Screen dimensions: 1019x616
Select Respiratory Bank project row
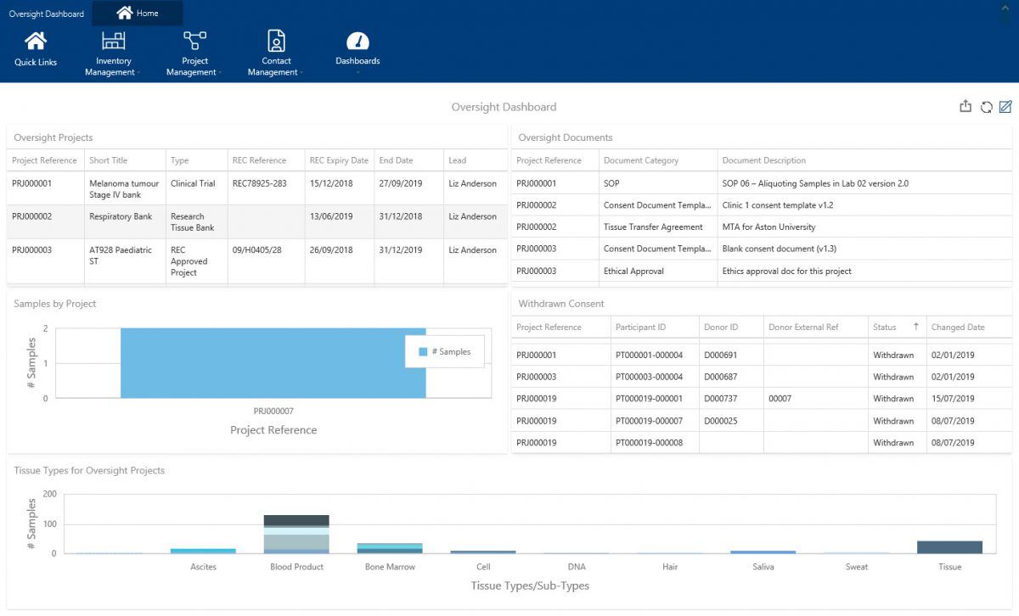click(x=256, y=221)
